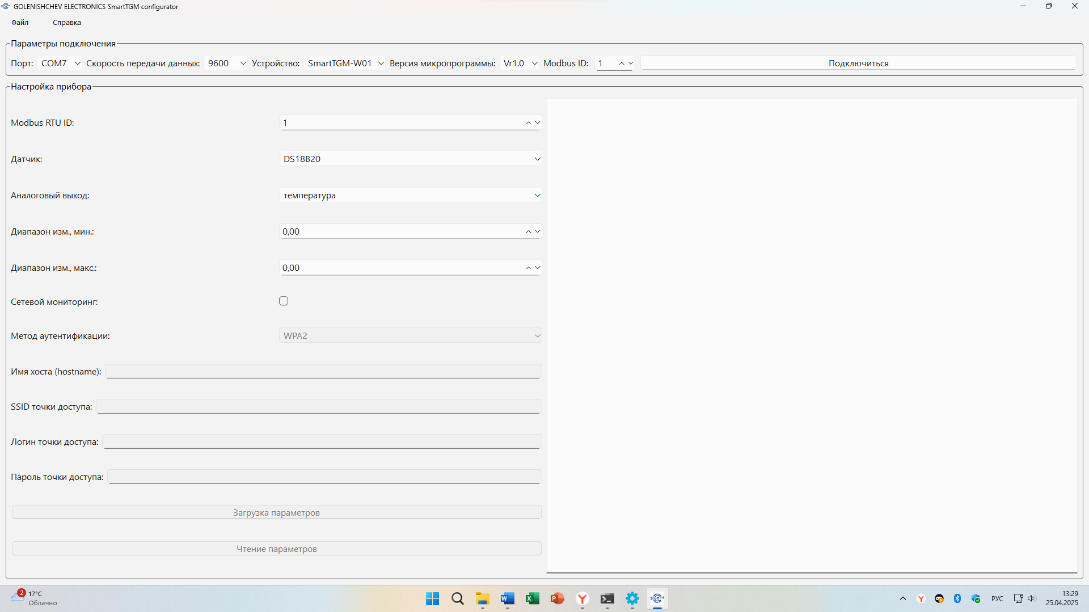Viewport: 1089px width, 612px height.
Task: Click the Подключиться button
Action: 858,63
